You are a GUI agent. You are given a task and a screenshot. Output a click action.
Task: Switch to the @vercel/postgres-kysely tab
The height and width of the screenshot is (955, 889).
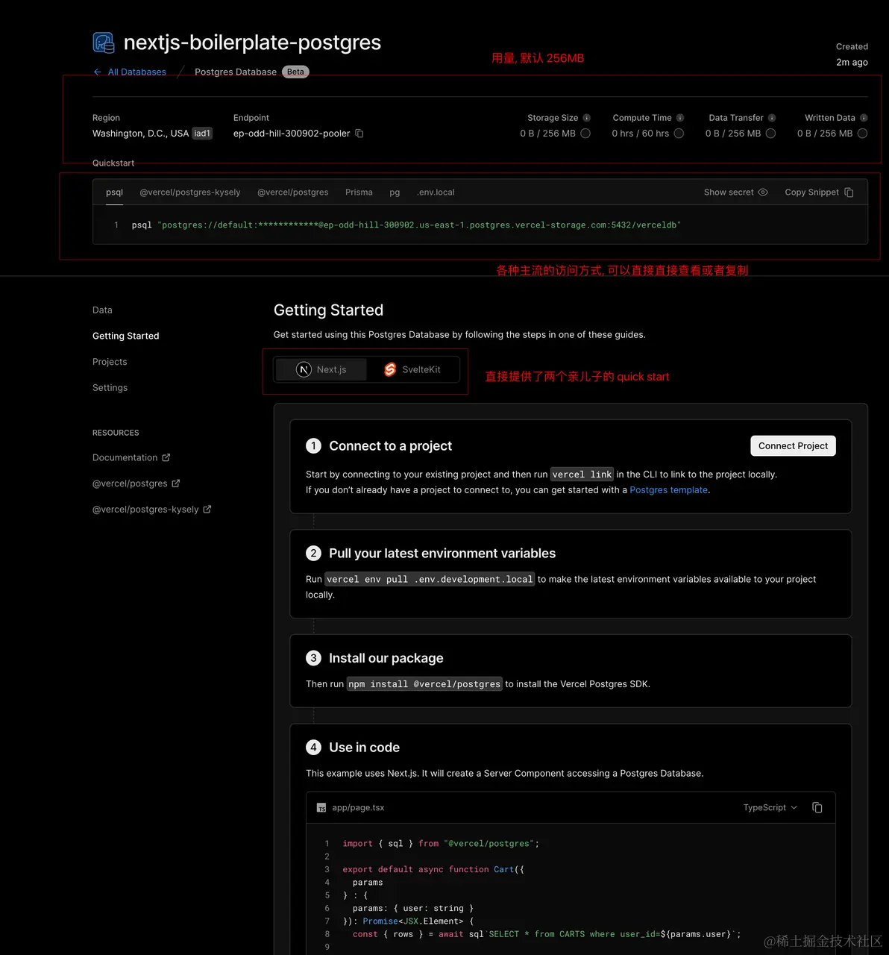(x=190, y=192)
